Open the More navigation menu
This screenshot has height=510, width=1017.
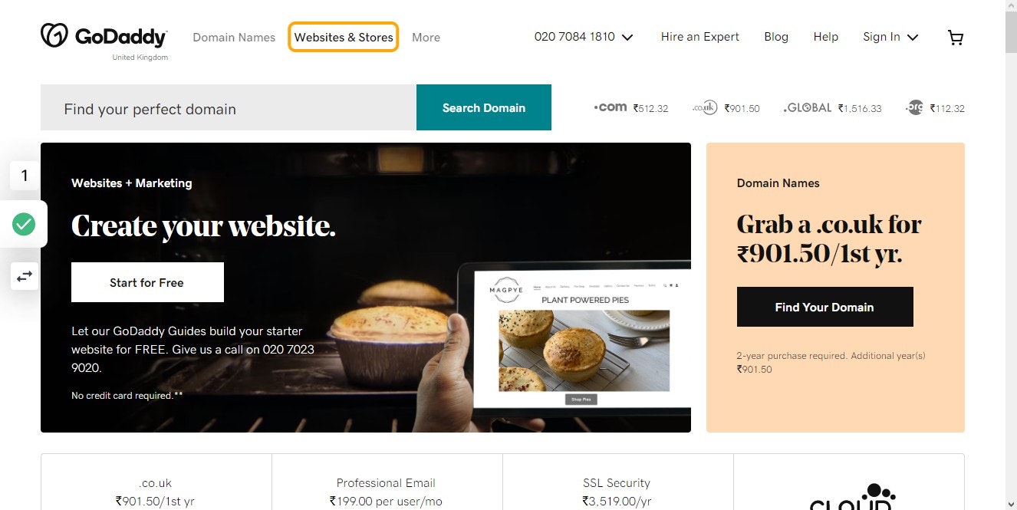pos(426,37)
